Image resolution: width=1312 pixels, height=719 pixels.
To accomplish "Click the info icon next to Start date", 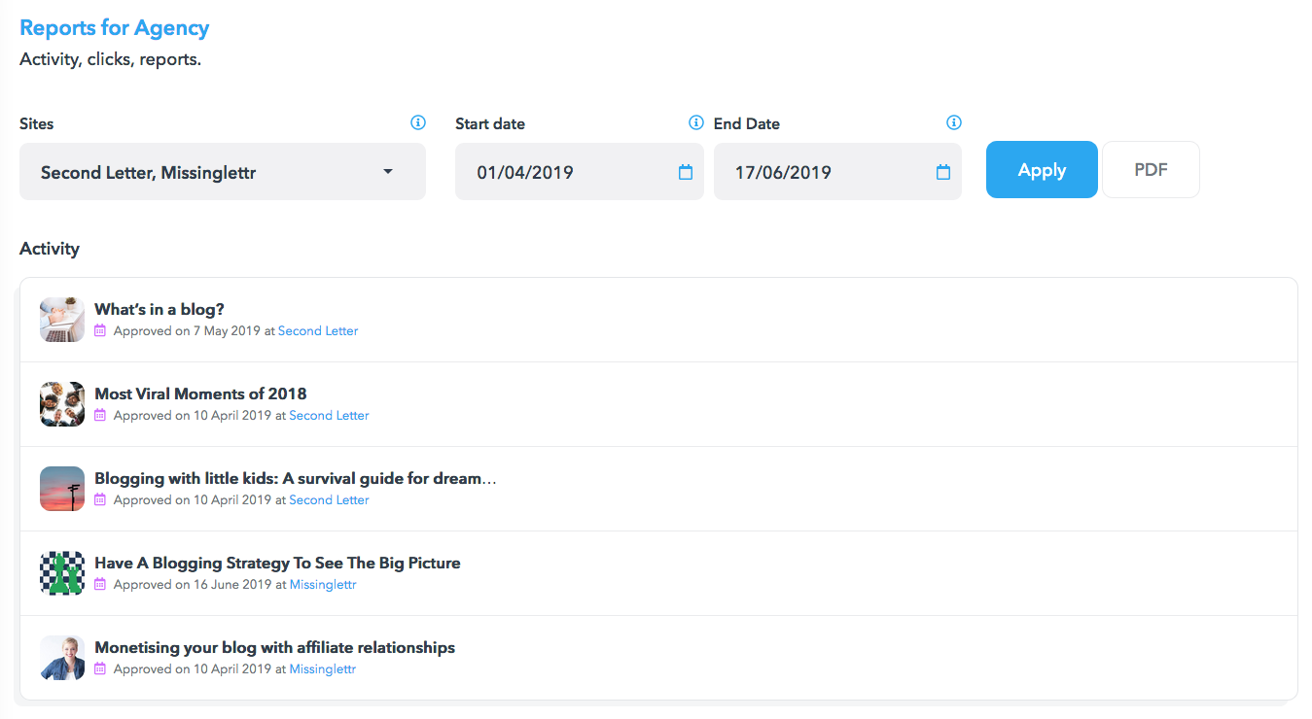I will [x=696, y=122].
